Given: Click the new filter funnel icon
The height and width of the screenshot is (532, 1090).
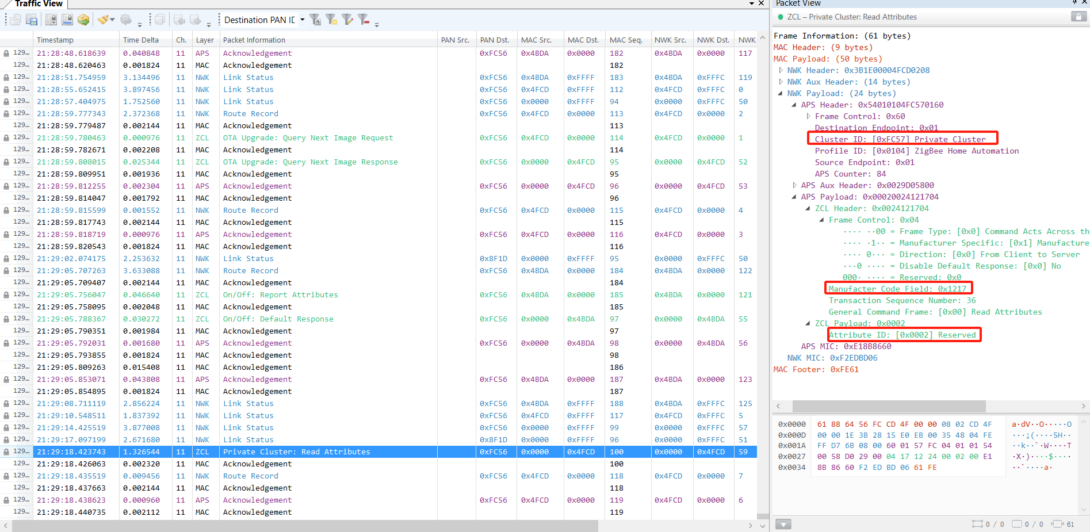Looking at the screenshot, I should point(331,20).
